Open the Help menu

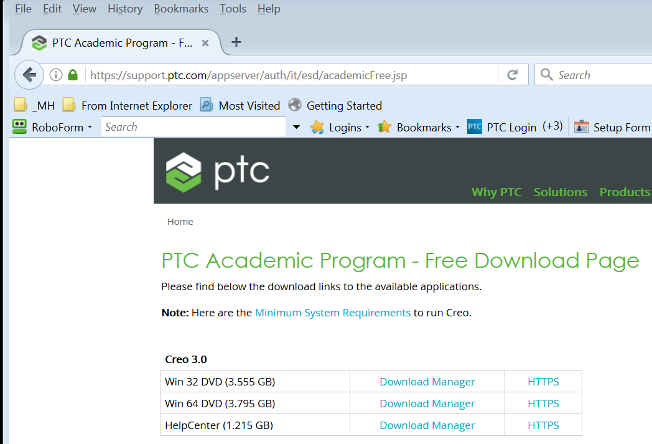coord(269,9)
